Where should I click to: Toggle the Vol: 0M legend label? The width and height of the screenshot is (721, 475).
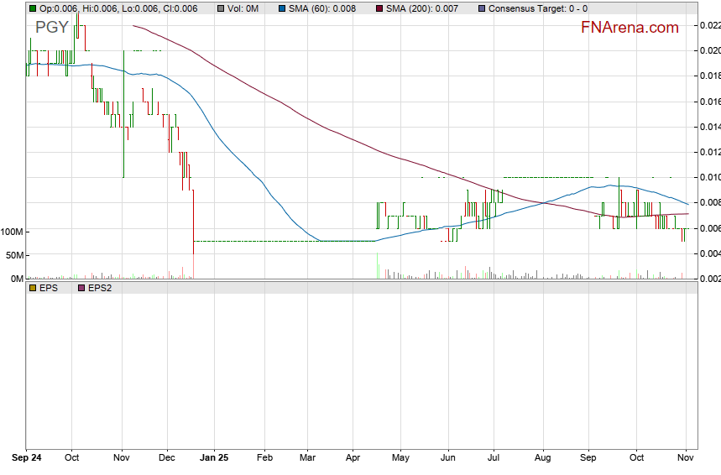pos(243,8)
